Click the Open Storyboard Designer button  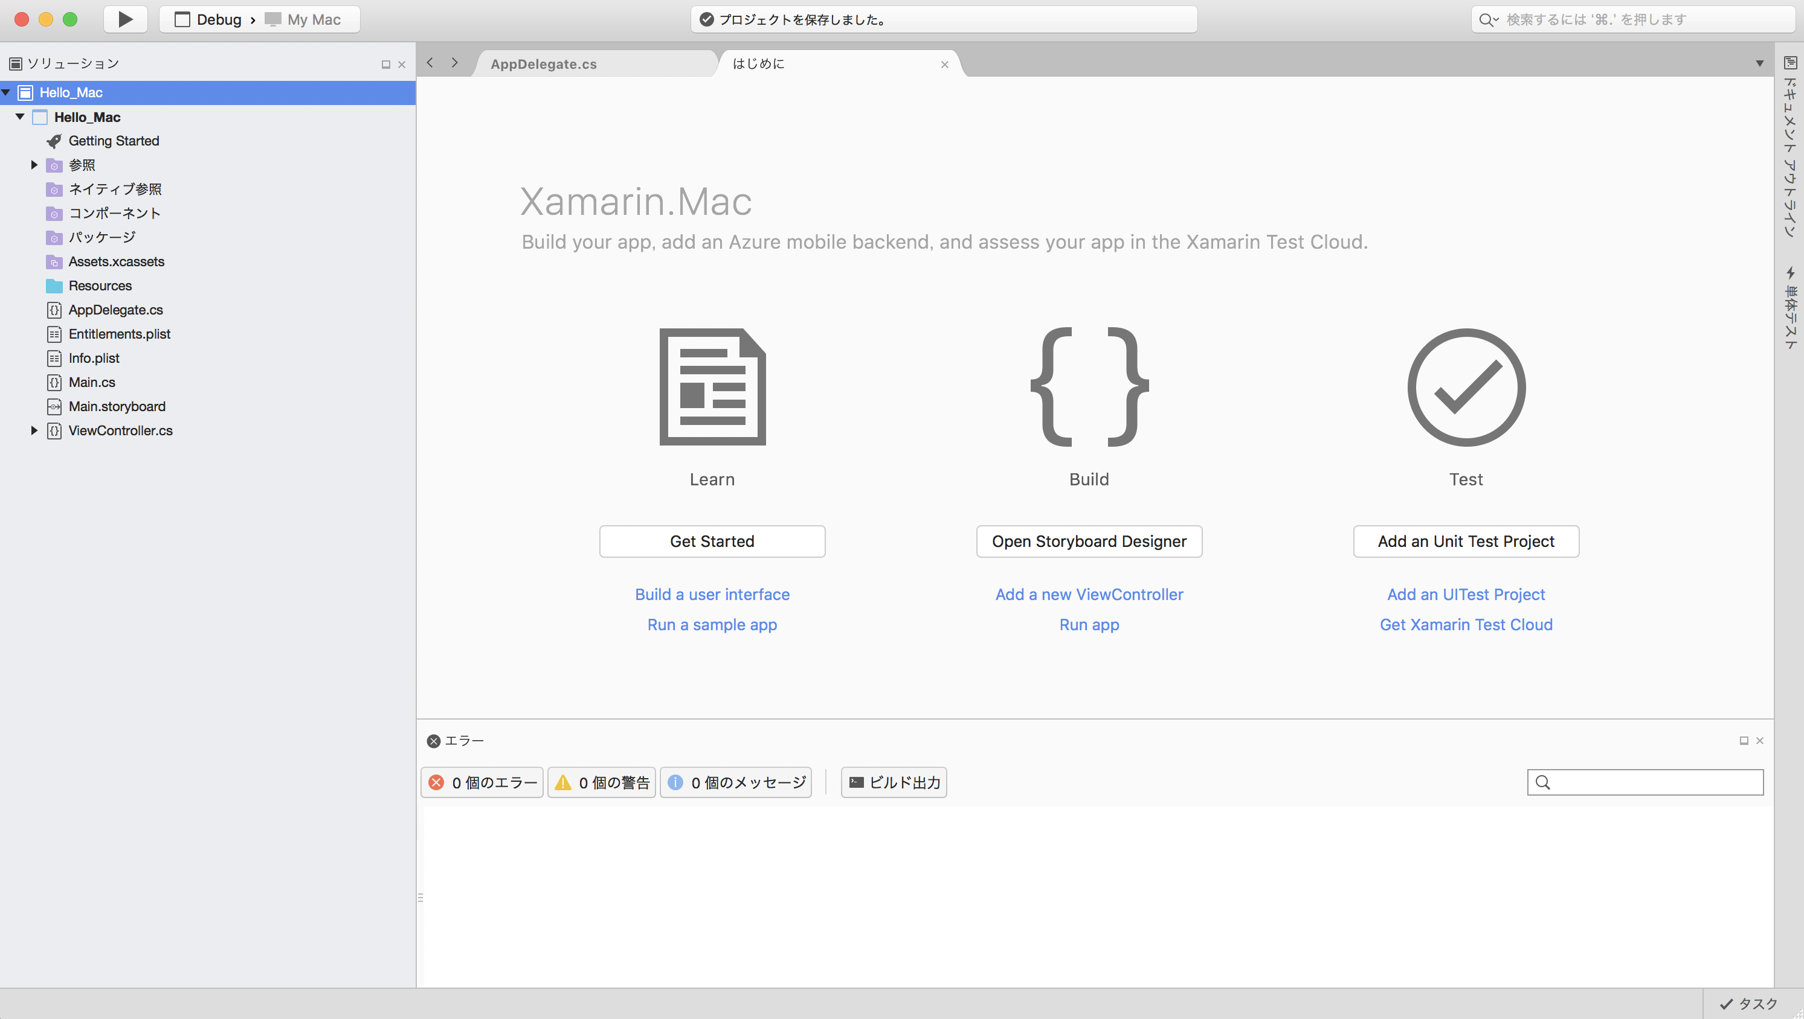click(x=1089, y=541)
